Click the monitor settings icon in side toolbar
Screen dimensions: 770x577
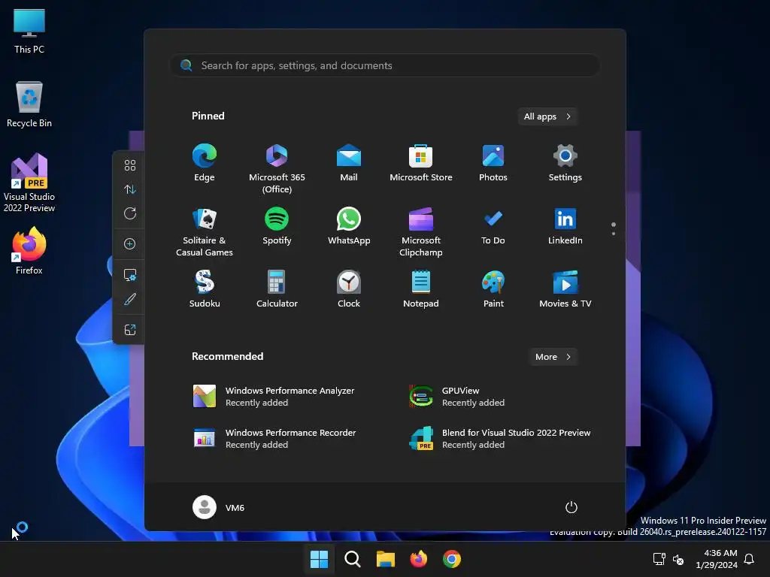129,275
